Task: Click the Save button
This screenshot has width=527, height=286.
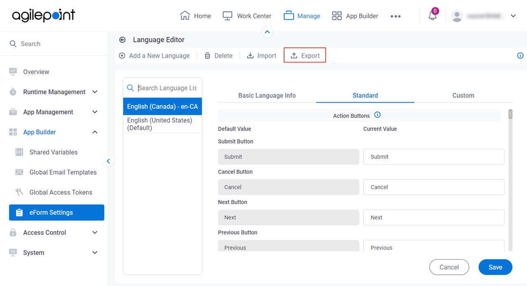Action: pyautogui.click(x=495, y=267)
